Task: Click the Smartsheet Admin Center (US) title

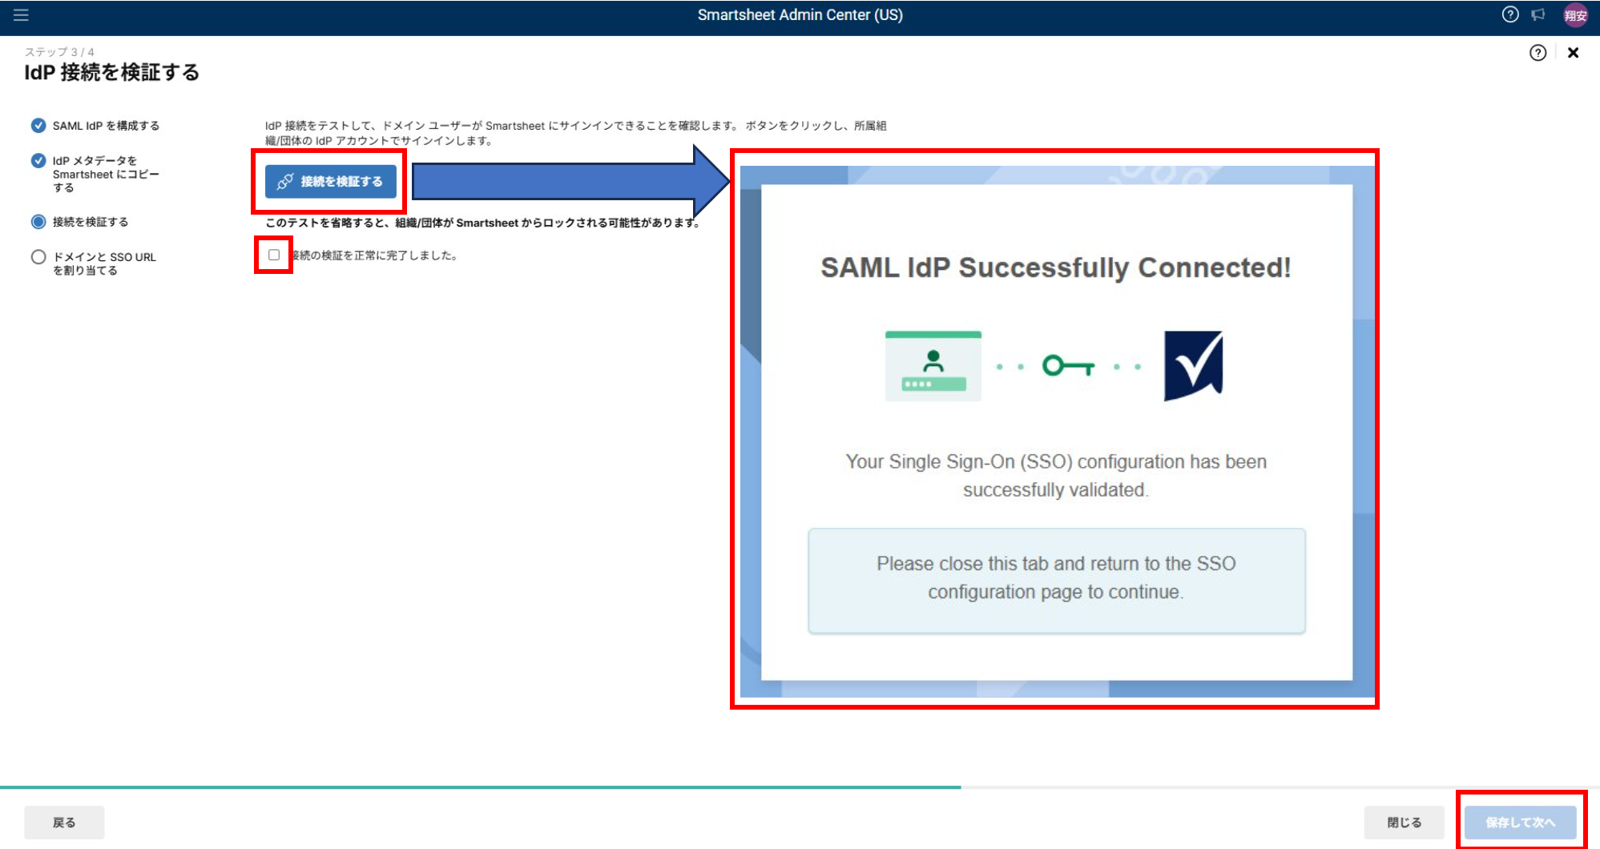Action: coord(800,14)
